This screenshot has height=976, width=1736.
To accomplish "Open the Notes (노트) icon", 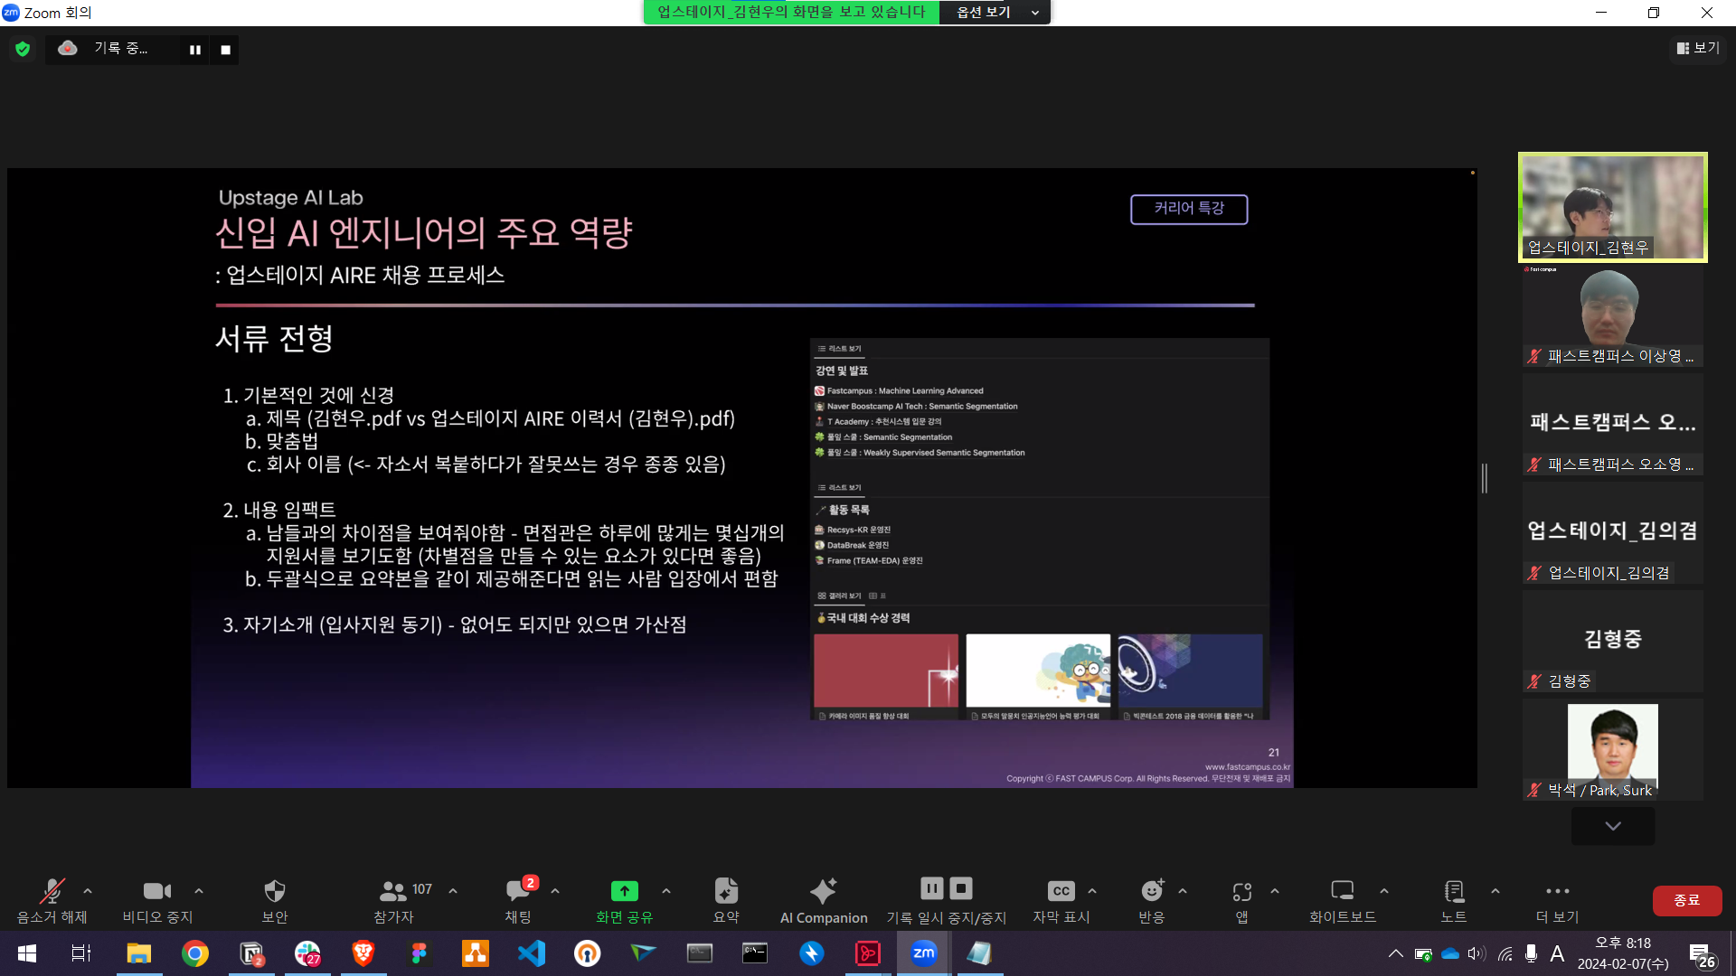I will pos(1454,891).
